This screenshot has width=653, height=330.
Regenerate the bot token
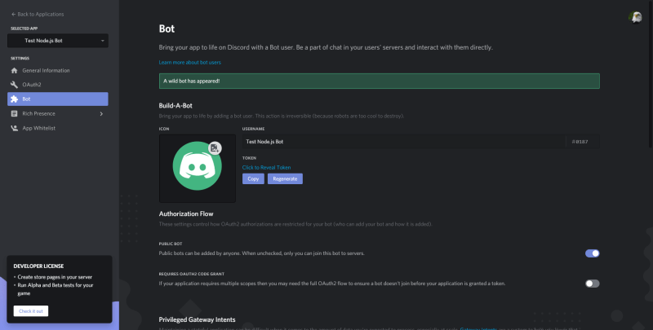(x=285, y=178)
